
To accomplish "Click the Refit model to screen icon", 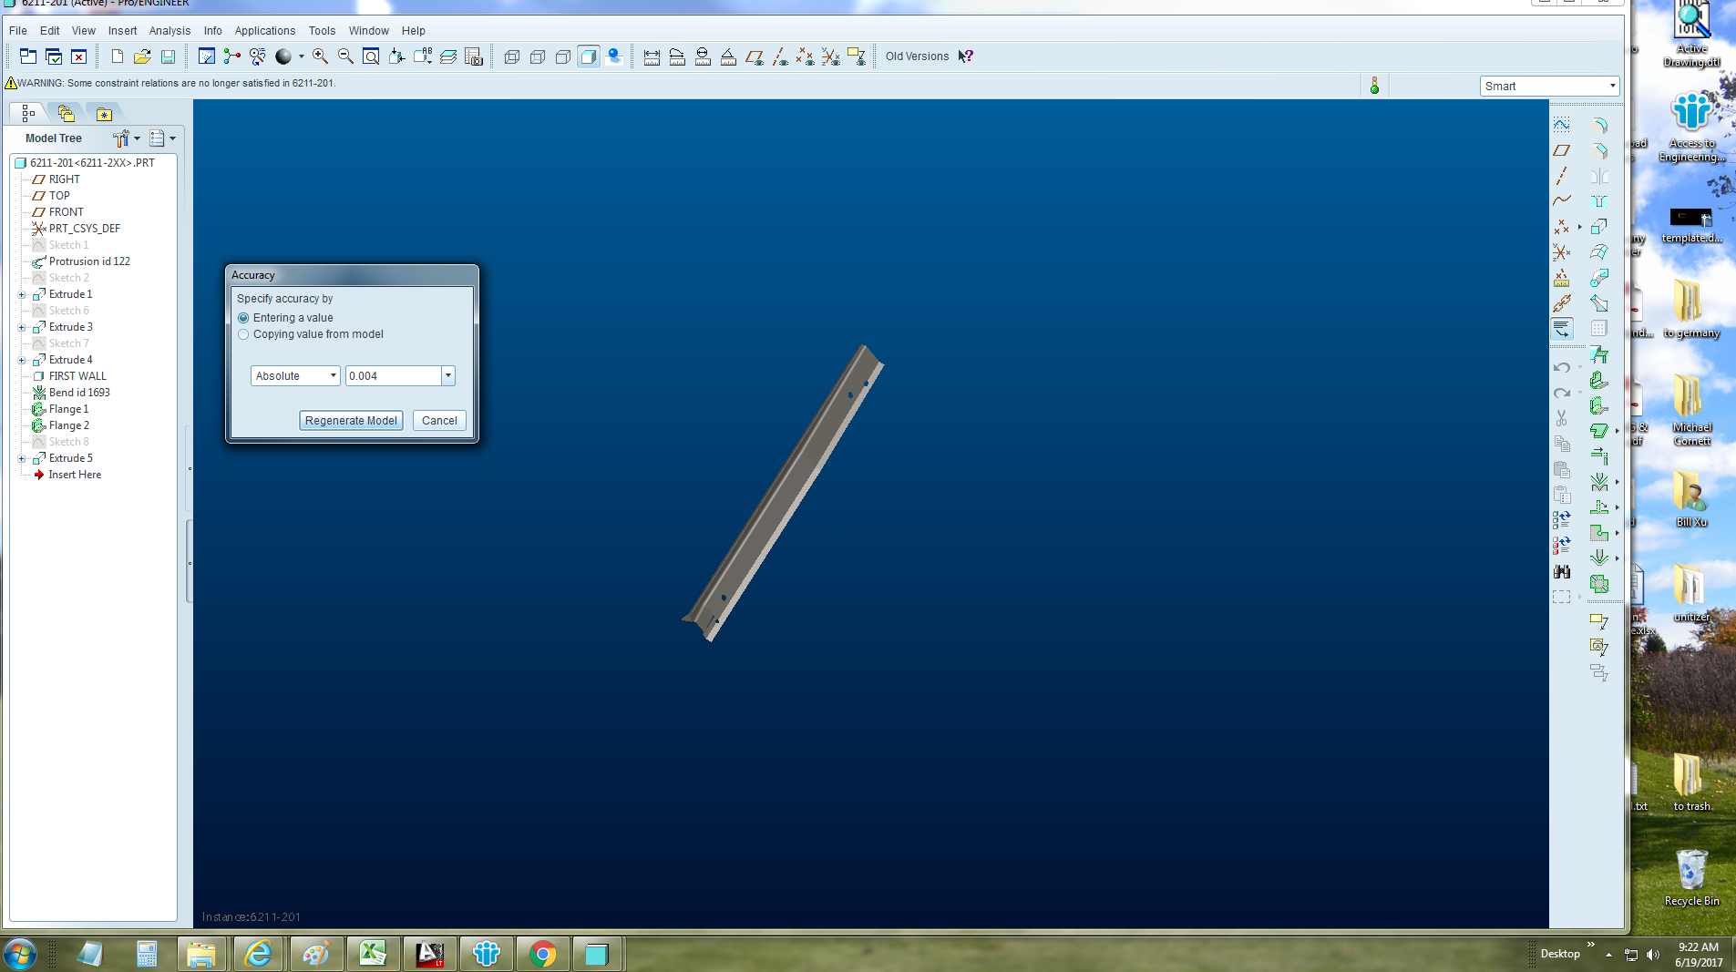I will tap(371, 56).
